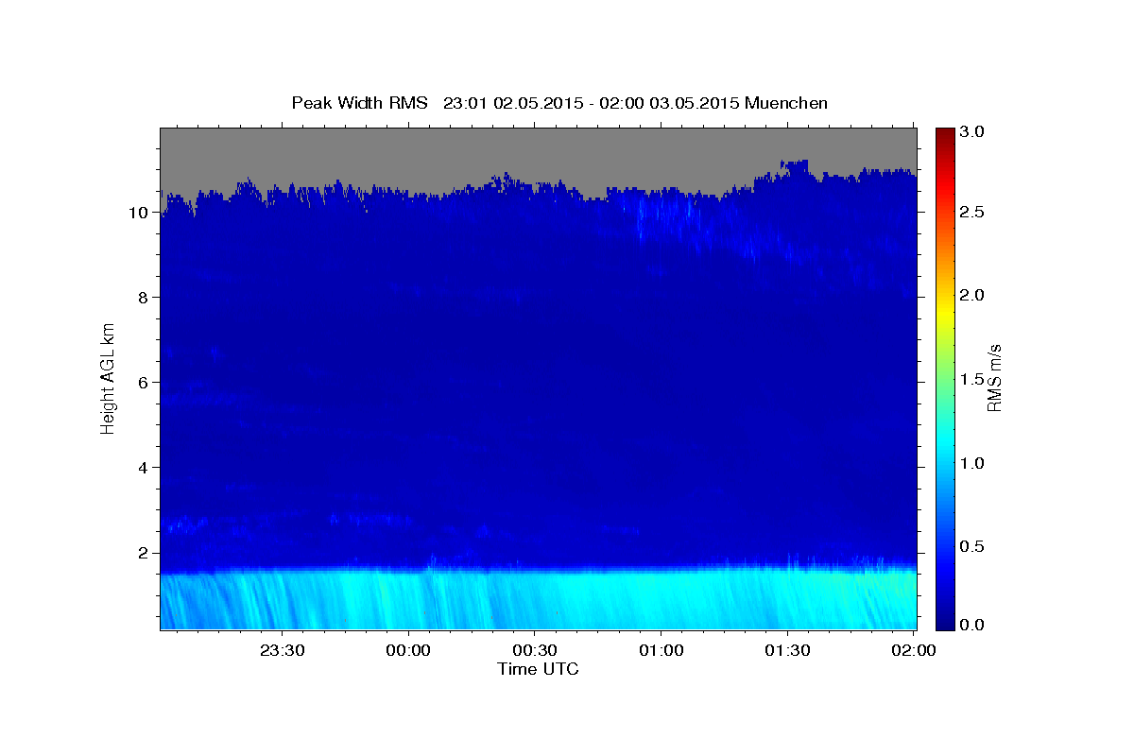Click the 01:00 time tick label
This screenshot has height=756, width=1134.
click(661, 650)
